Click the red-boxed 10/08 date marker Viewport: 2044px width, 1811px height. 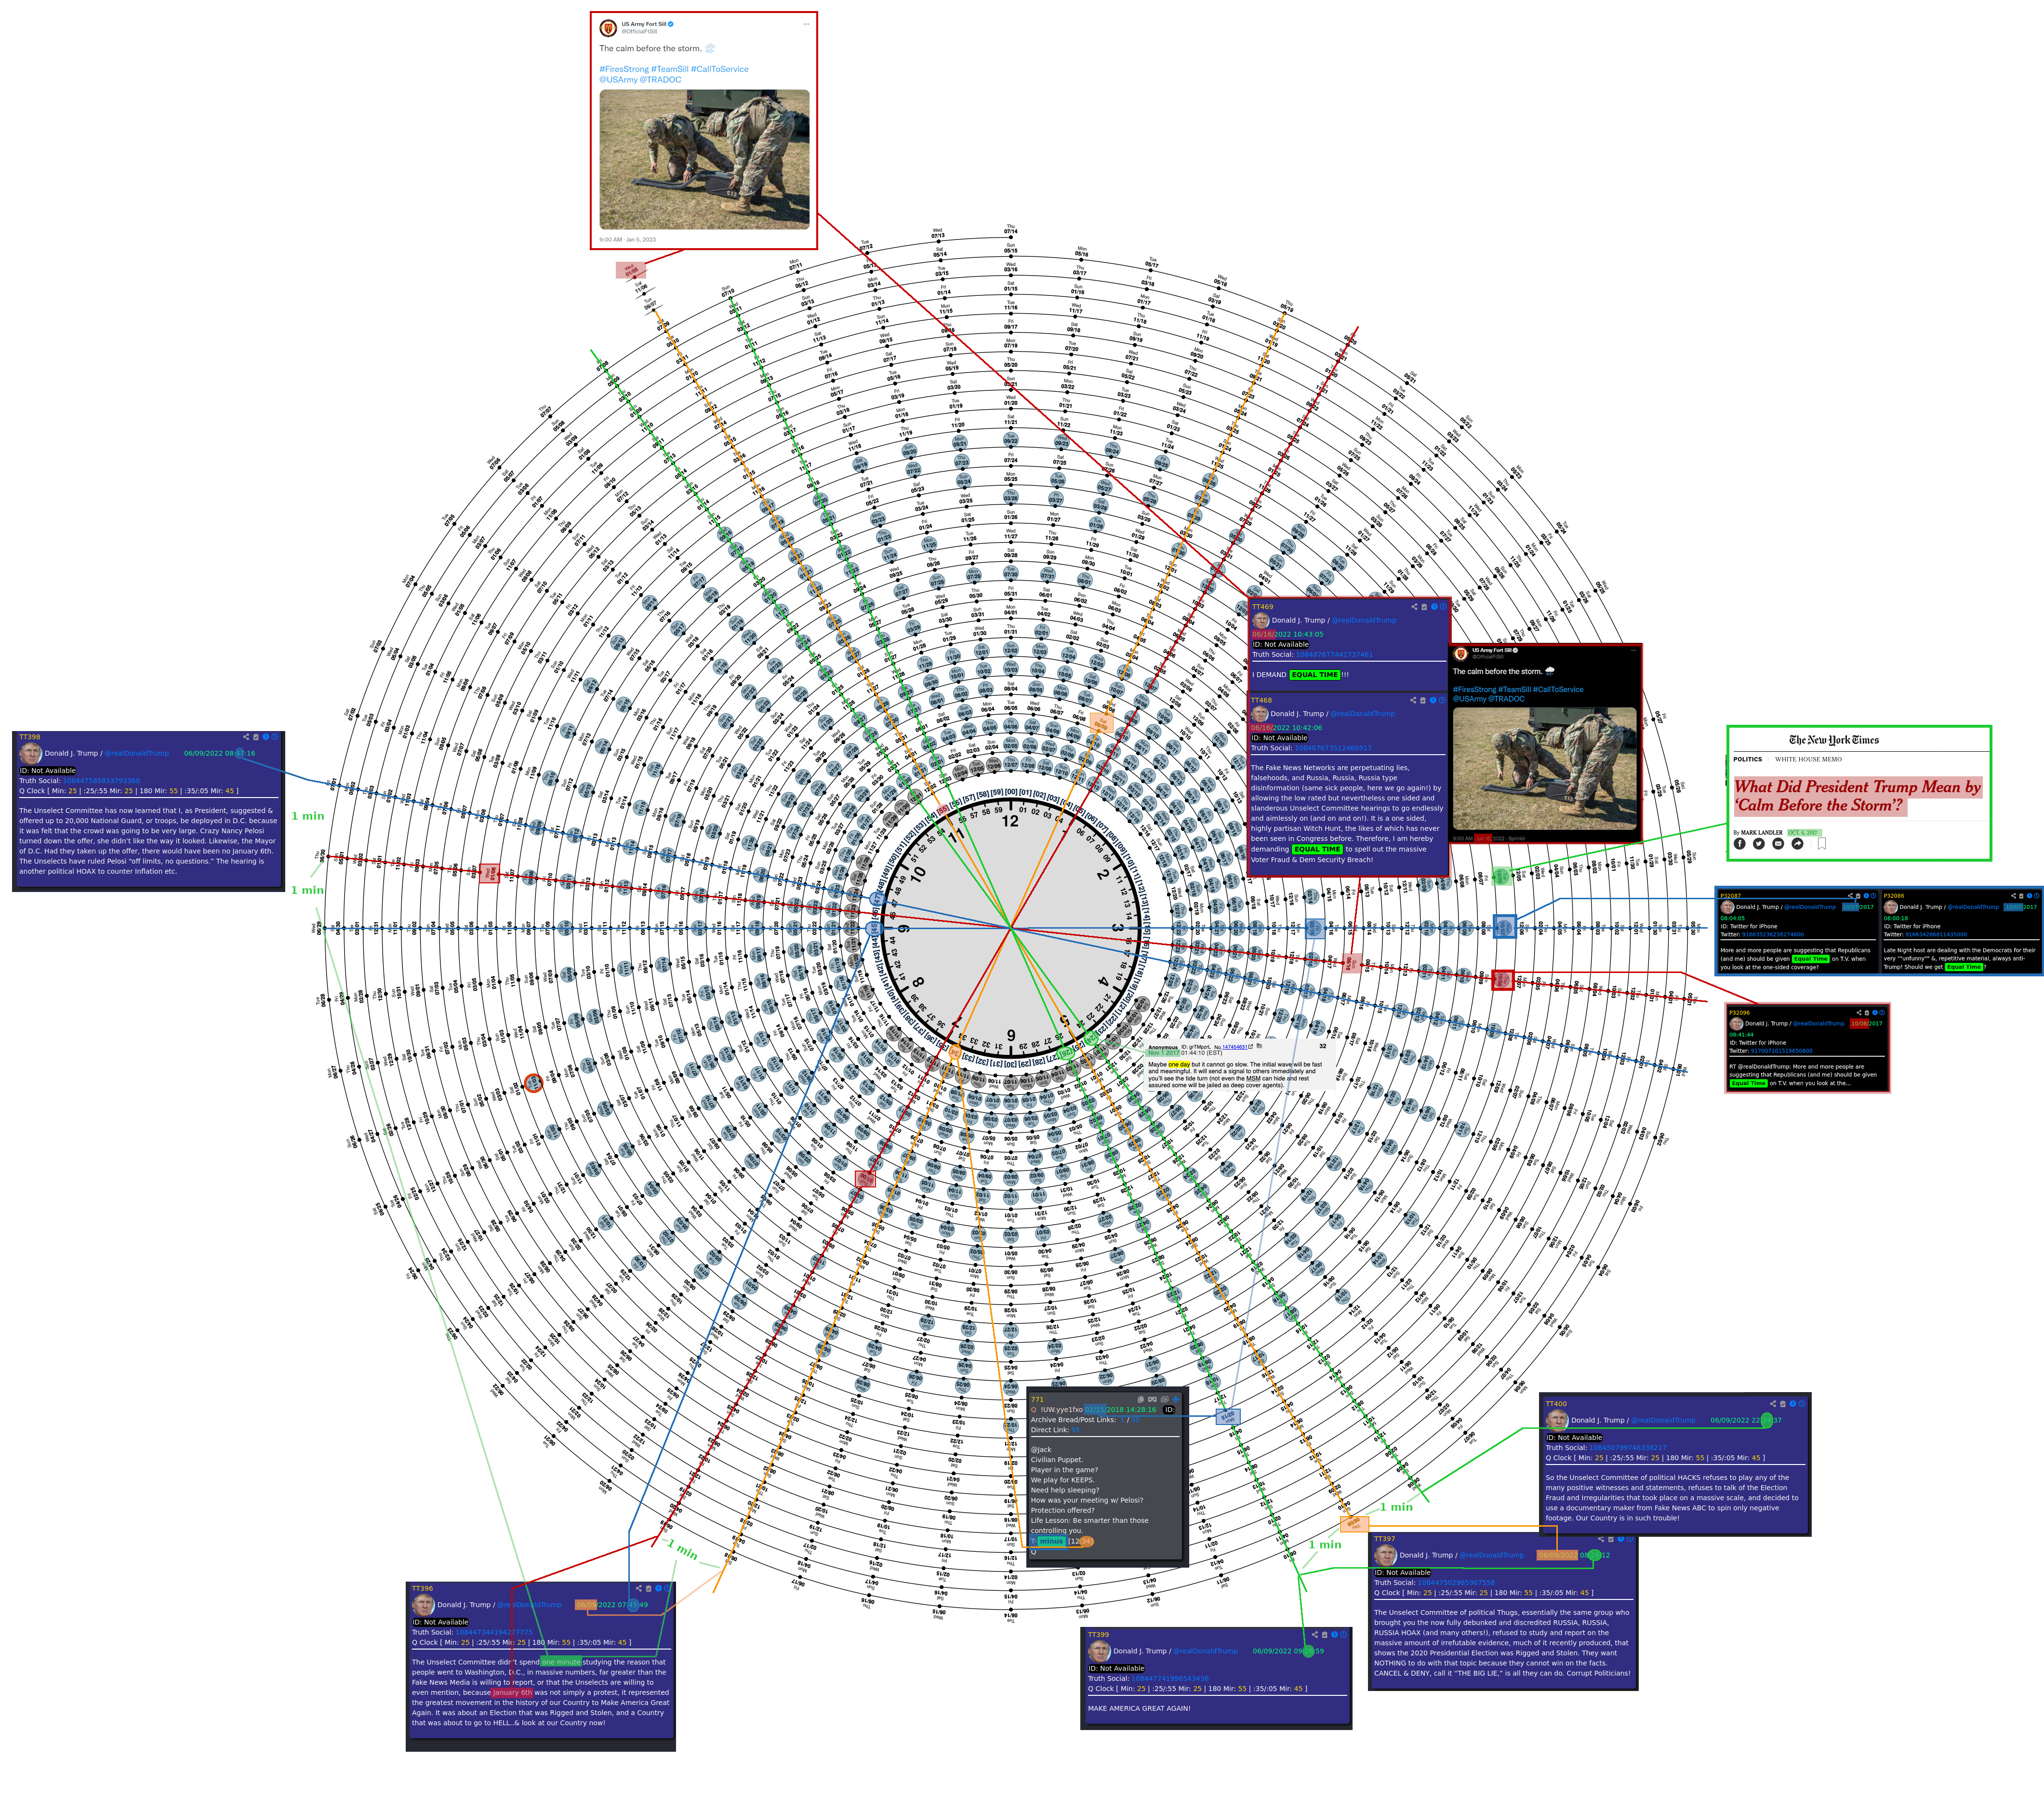(1502, 980)
